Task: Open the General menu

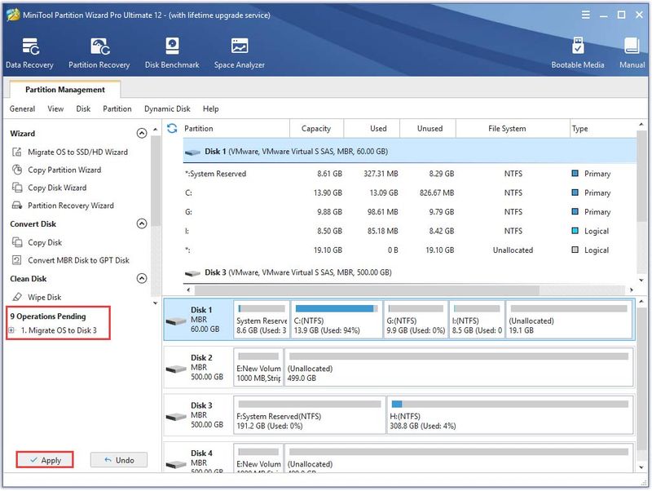Action: 22,108
